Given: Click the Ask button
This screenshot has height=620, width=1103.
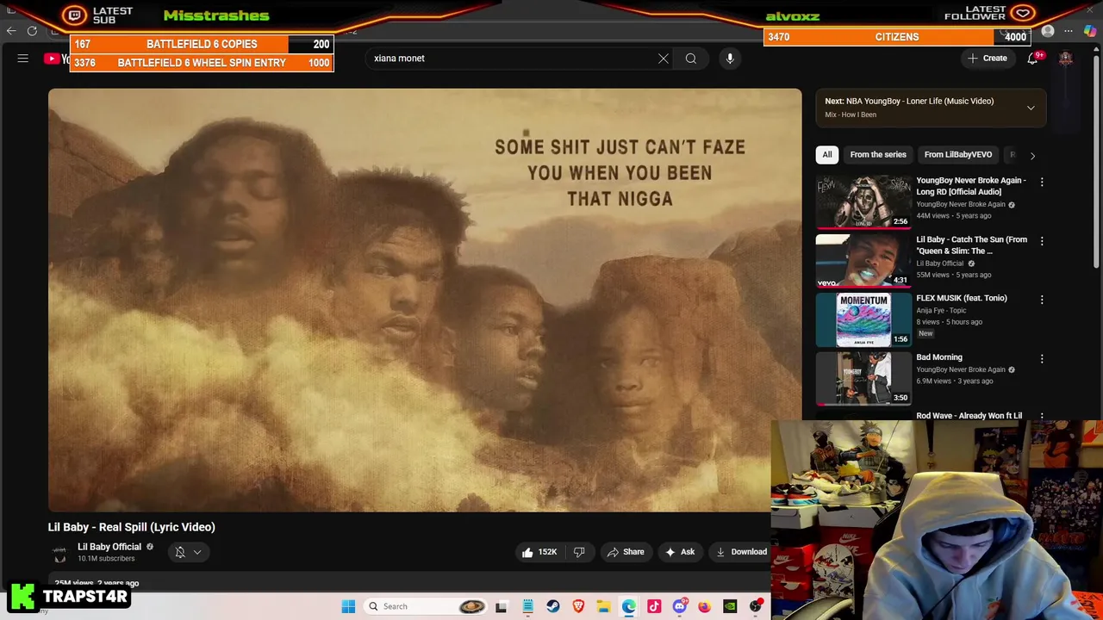Looking at the screenshot, I should 679,552.
